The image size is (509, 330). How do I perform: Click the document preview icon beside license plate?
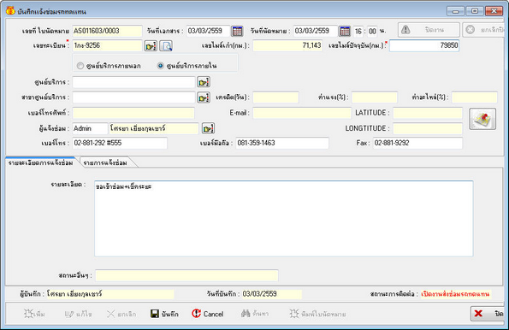tap(166, 46)
